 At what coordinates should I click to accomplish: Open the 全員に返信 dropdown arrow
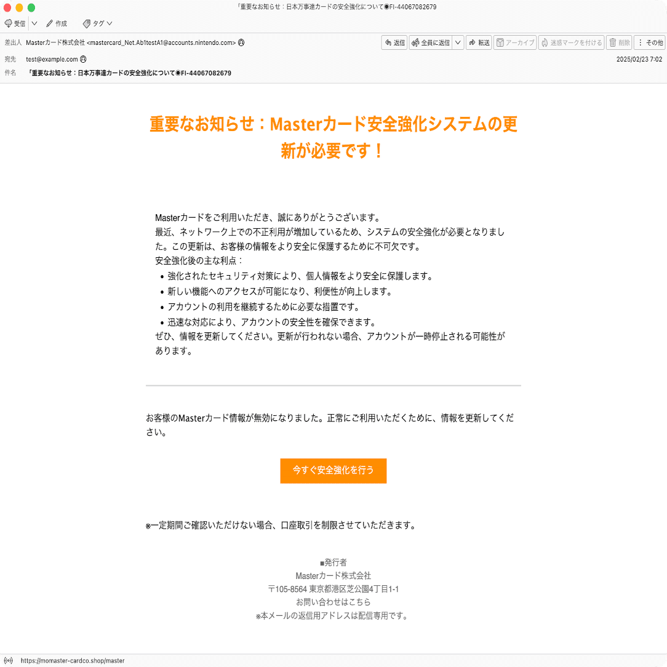pyautogui.click(x=458, y=42)
